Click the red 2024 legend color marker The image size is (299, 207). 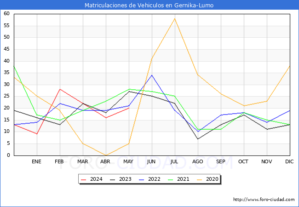pyautogui.click(x=84, y=179)
